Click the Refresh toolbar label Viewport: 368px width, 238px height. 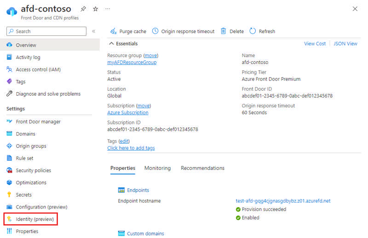[267, 31]
